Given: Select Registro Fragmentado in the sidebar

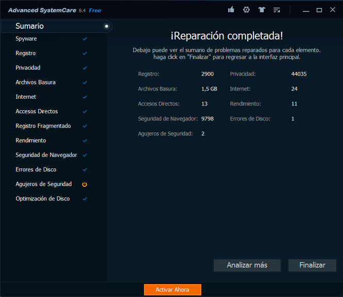Looking at the screenshot, I should (x=43, y=126).
